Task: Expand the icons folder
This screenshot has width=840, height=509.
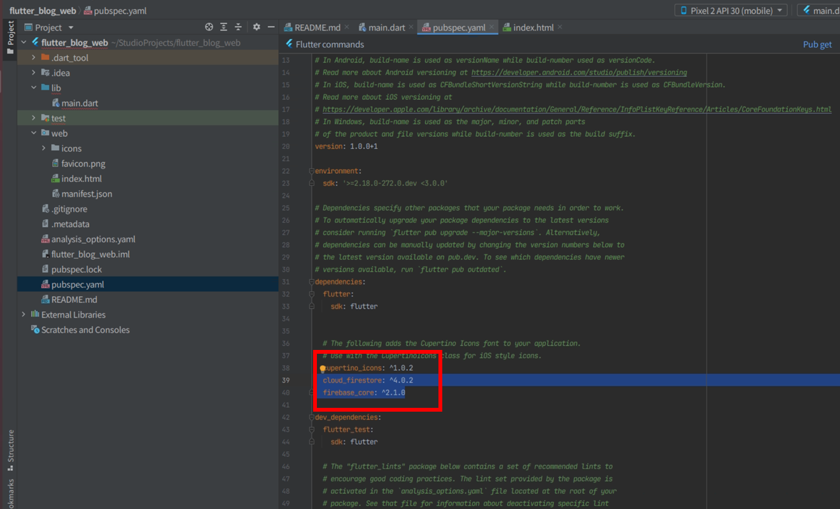Action: point(44,148)
